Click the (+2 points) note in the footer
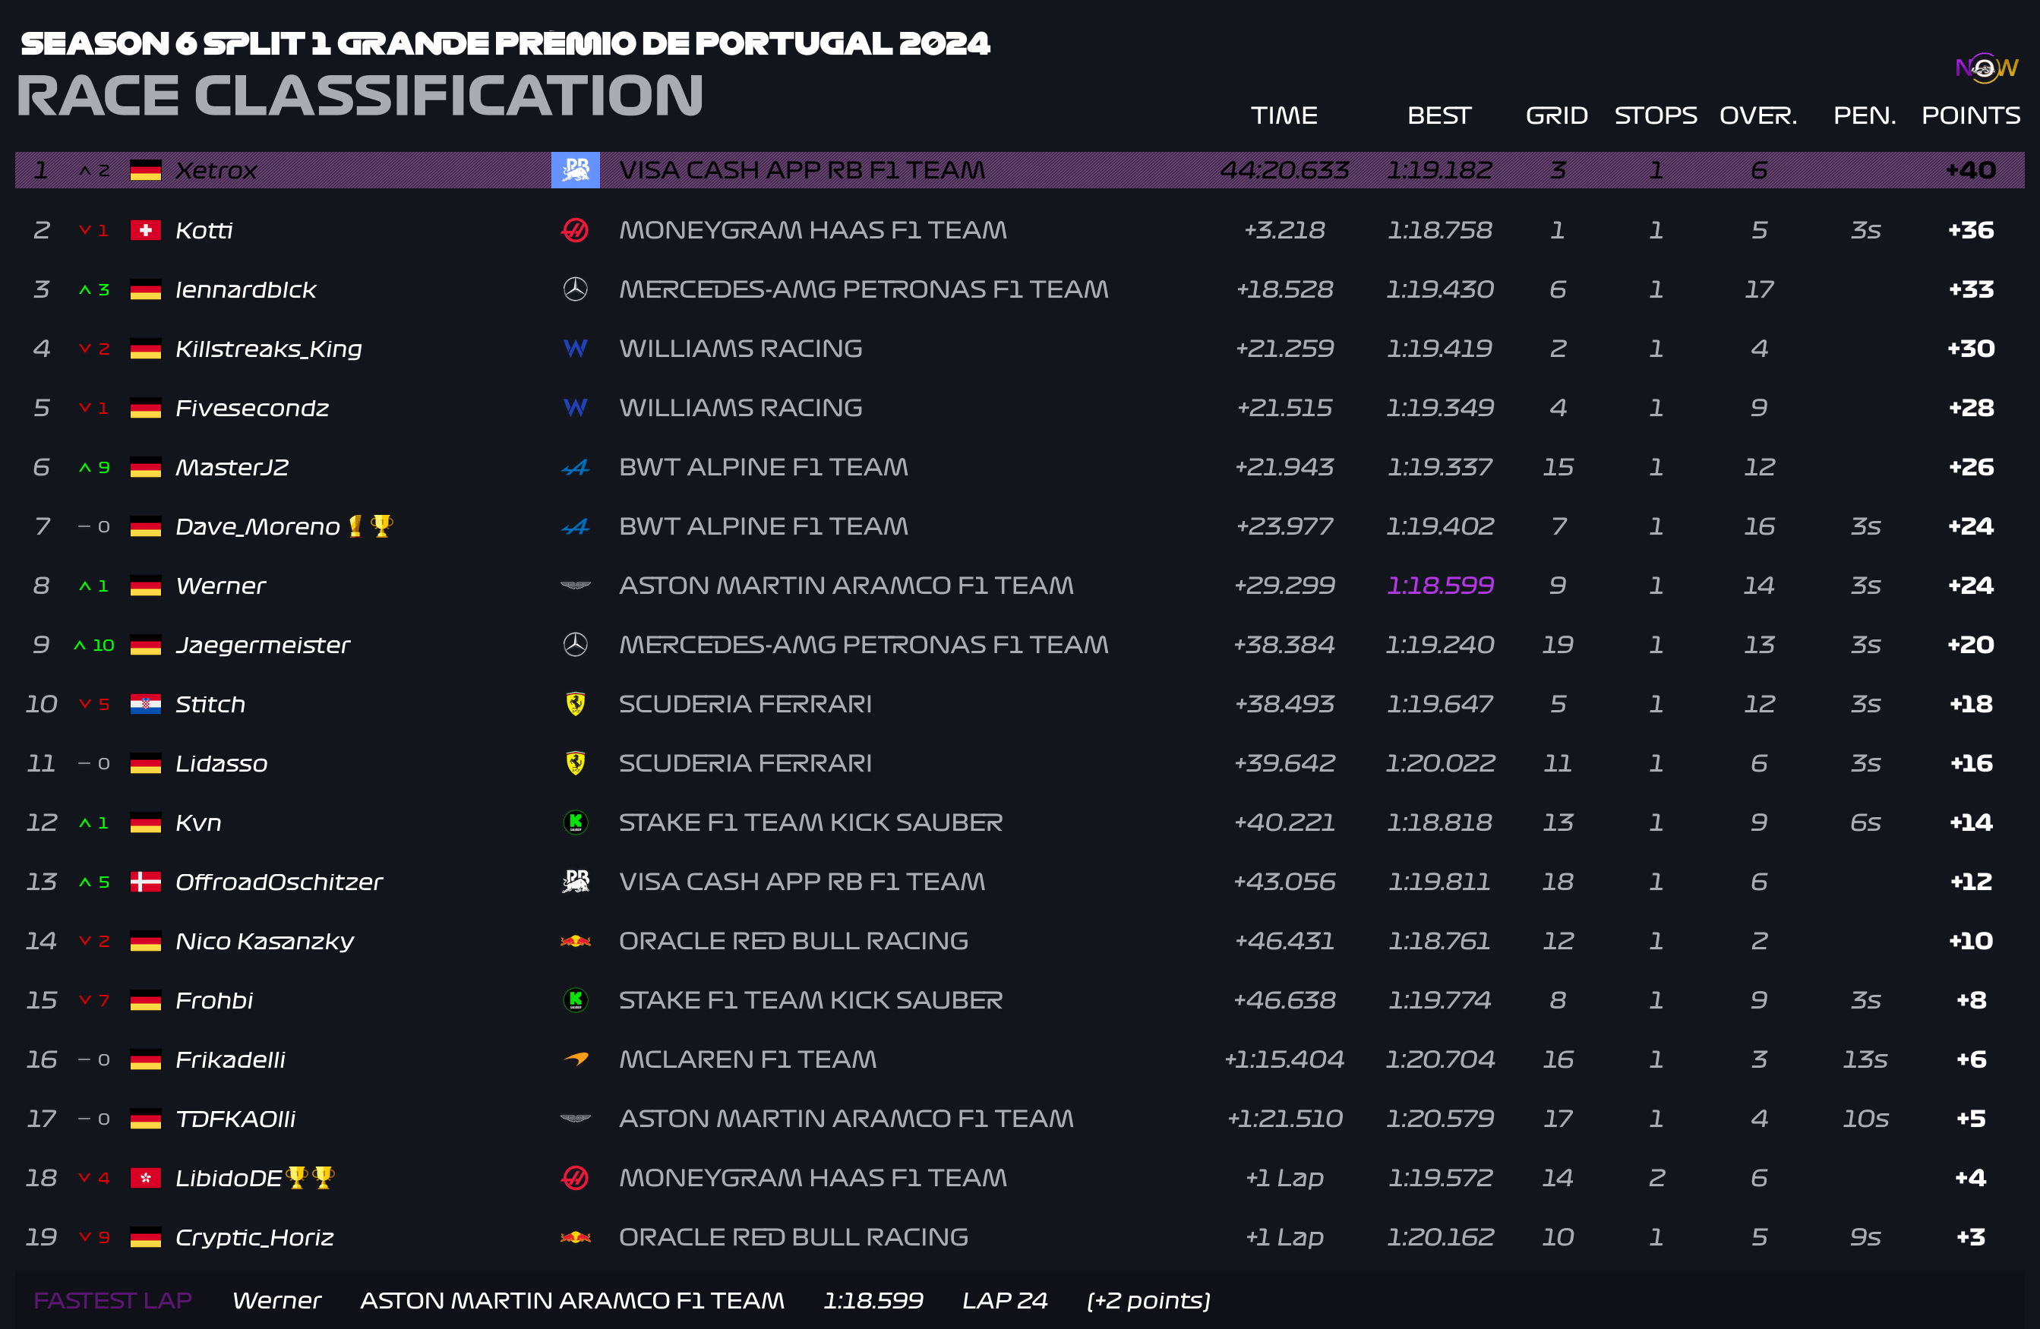The width and height of the screenshot is (2040, 1329). (1148, 1301)
